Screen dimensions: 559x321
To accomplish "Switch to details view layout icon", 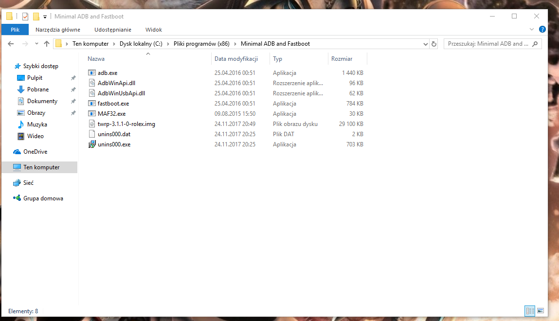I will (x=530, y=311).
